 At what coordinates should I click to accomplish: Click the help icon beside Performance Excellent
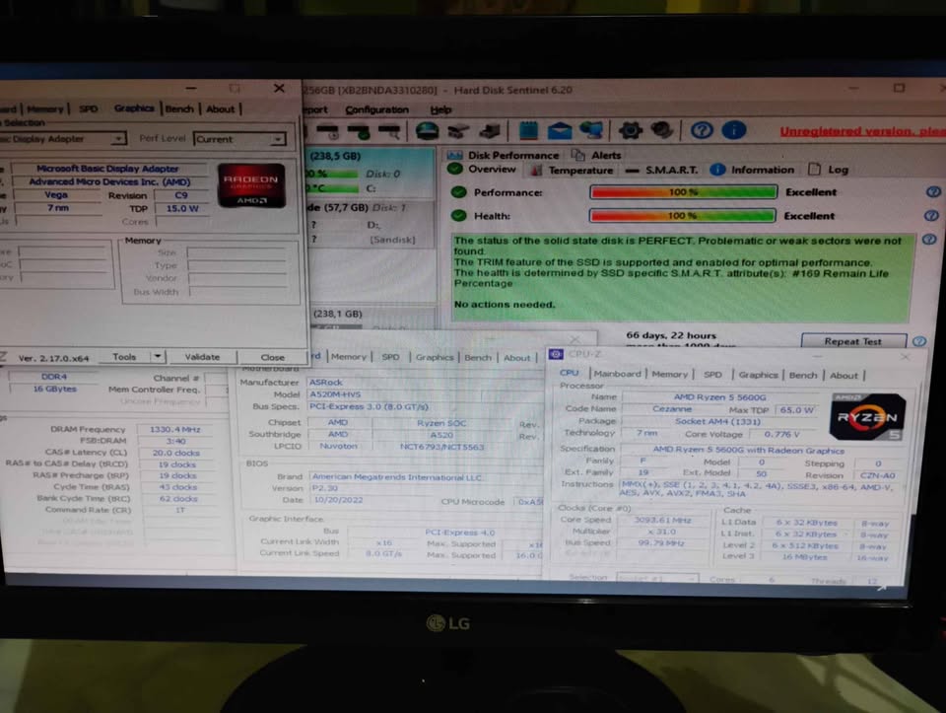pyautogui.click(x=933, y=192)
